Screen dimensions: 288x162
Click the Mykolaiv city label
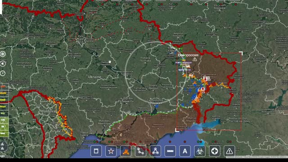104,122
